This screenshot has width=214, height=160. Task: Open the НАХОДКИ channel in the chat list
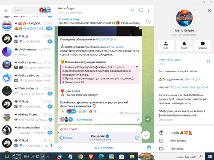pyautogui.click(x=27, y=26)
